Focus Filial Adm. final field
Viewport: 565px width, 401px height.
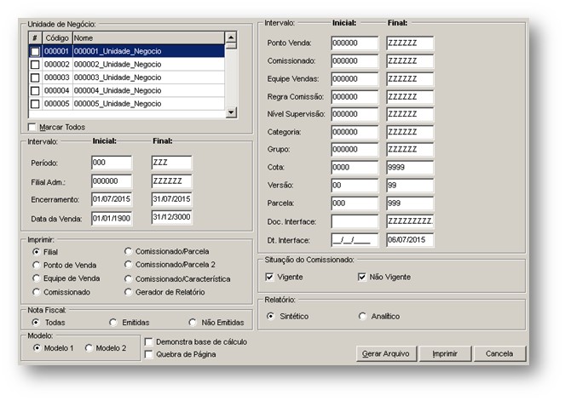point(172,181)
